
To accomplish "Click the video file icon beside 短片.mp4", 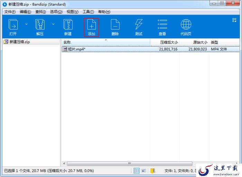I will pos(65,49).
